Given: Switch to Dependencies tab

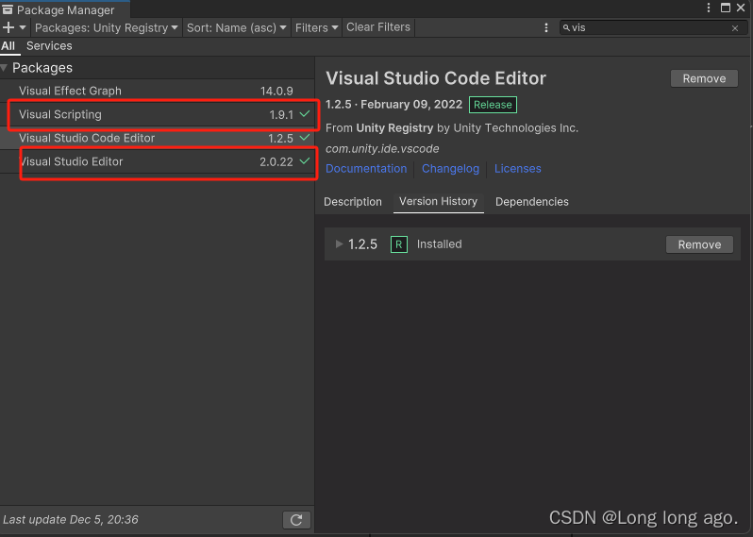Looking at the screenshot, I should click(532, 202).
